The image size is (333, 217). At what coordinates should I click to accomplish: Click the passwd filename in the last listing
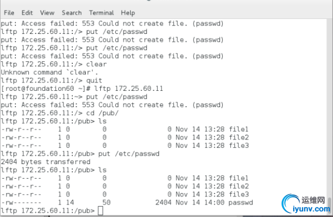(241, 203)
